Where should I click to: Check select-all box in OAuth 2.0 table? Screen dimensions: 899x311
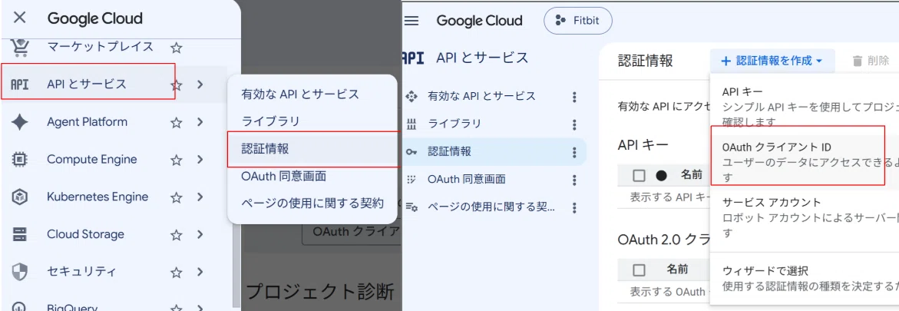(x=640, y=270)
